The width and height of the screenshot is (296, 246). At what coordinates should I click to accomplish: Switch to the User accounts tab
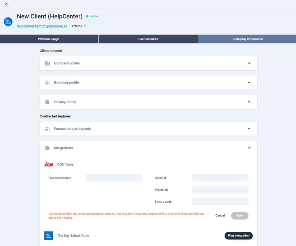148,39
